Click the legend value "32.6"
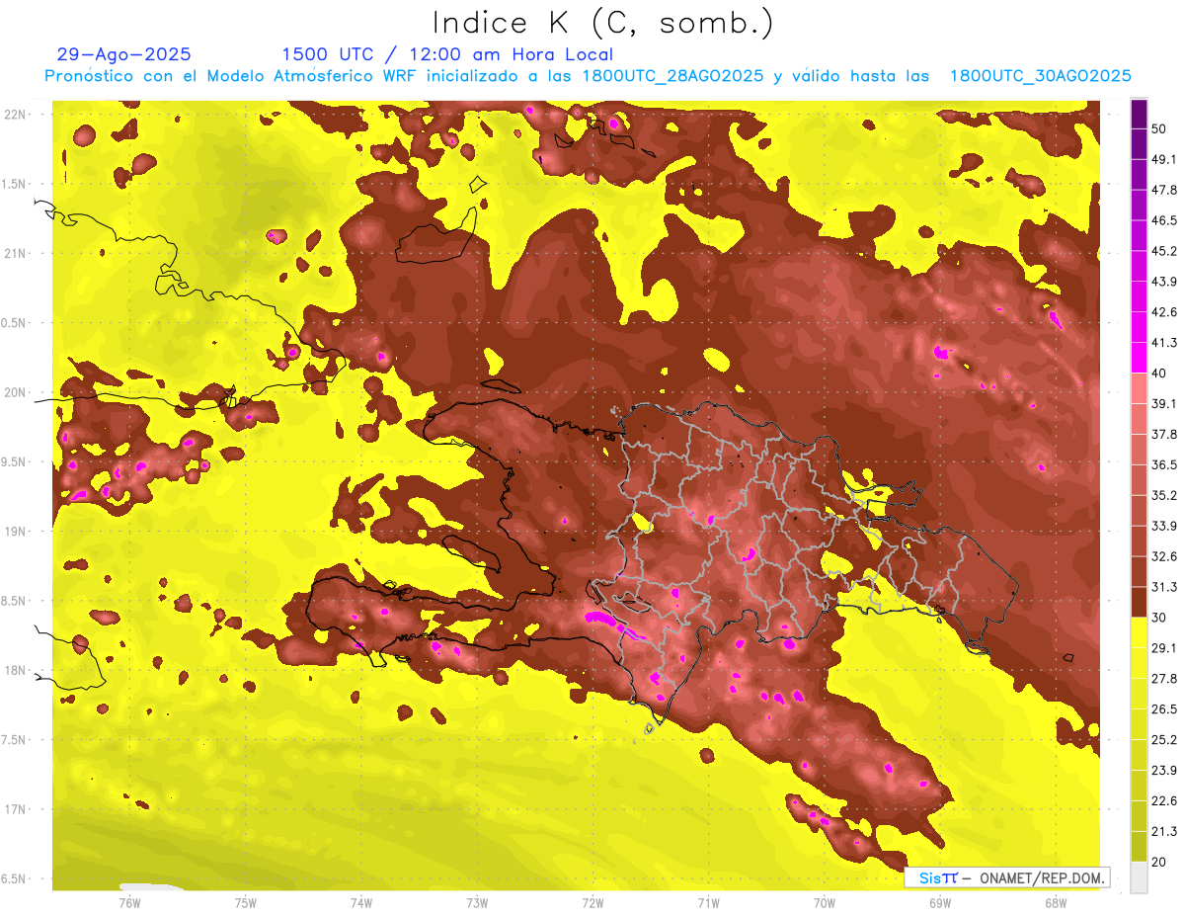The height and width of the screenshot is (916, 1185). (x=1164, y=556)
